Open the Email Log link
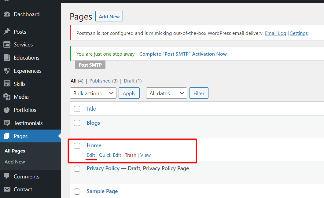The width and height of the screenshot is (324, 198). click(x=275, y=33)
